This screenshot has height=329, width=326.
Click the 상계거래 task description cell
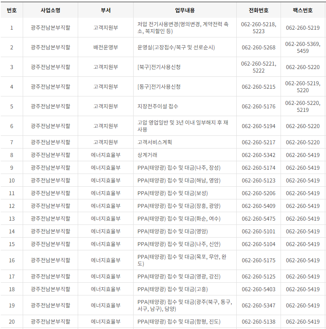pyautogui.click(x=147, y=155)
